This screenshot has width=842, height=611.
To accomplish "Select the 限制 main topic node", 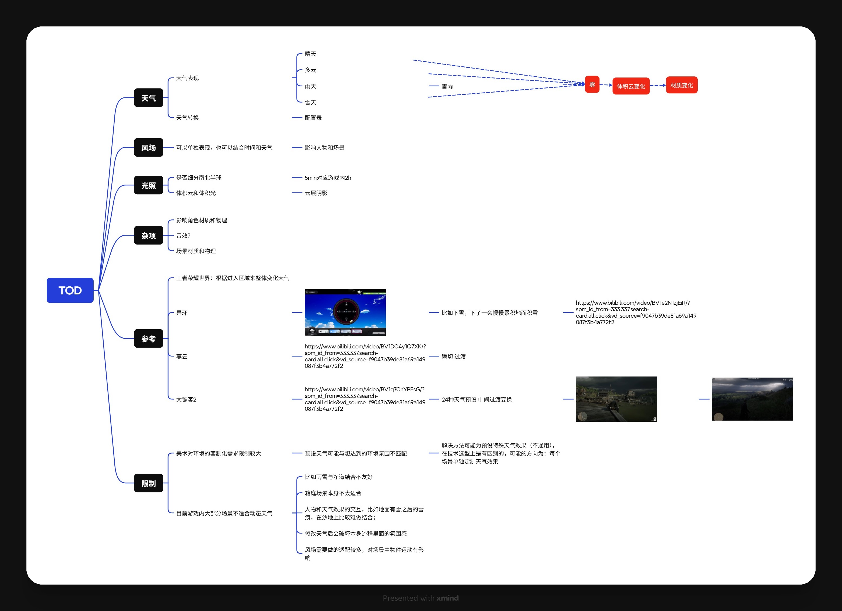I will coord(148,483).
